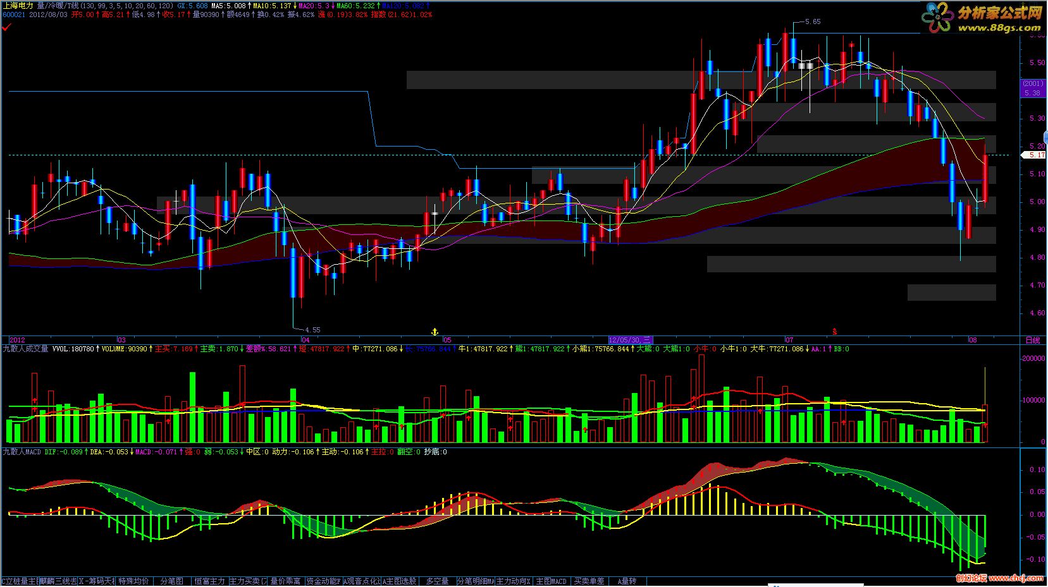Click the 5.65 high price annotation
This screenshot has height=587, width=1048.
click(x=813, y=21)
